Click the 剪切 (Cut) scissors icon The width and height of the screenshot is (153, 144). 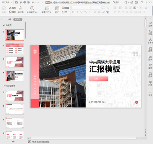(x=10, y=8)
